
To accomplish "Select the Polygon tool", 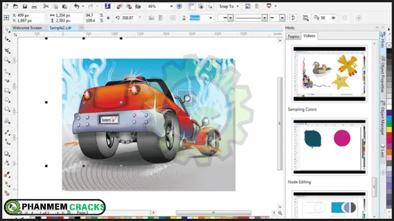I will click(7, 109).
